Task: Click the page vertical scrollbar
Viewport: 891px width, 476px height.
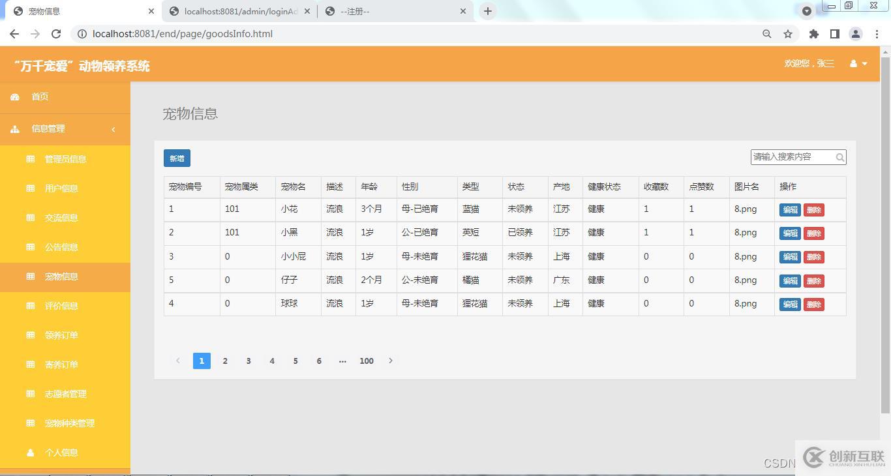Action: coord(885,235)
